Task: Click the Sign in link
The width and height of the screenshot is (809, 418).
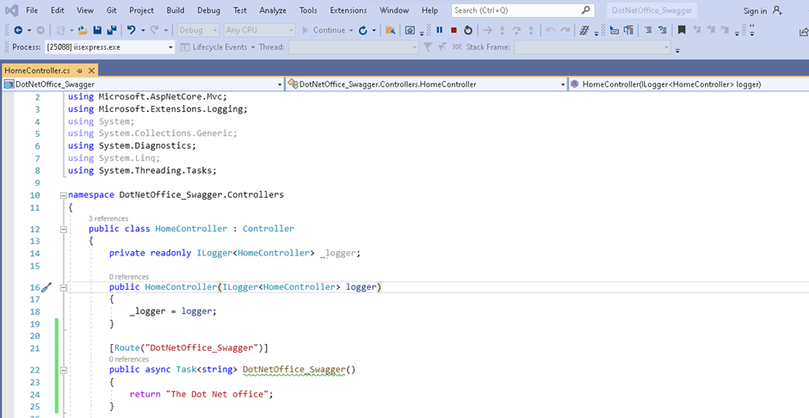Action: (755, 11)
